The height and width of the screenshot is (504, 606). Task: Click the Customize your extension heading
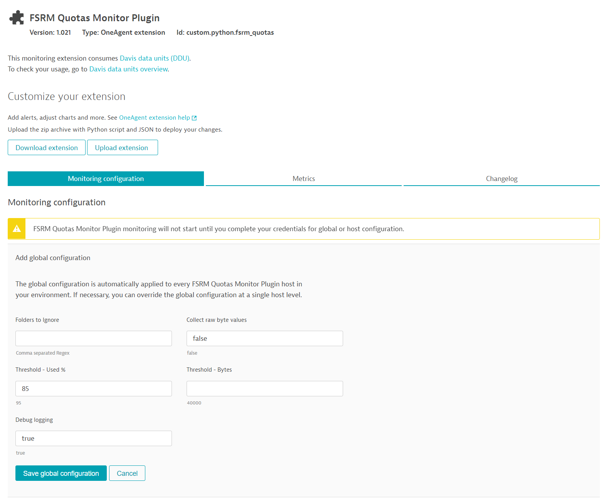pos(67,96)
